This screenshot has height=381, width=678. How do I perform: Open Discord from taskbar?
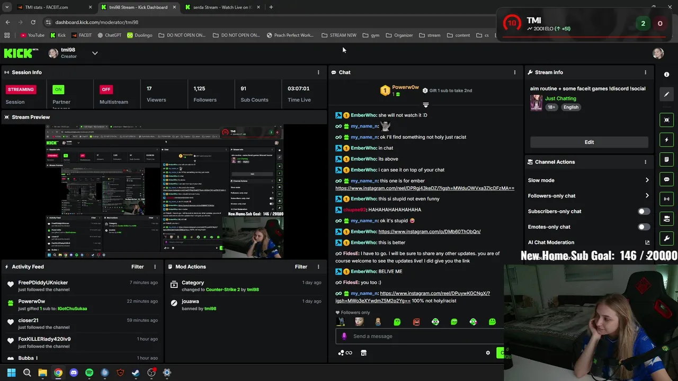[74, 373]
